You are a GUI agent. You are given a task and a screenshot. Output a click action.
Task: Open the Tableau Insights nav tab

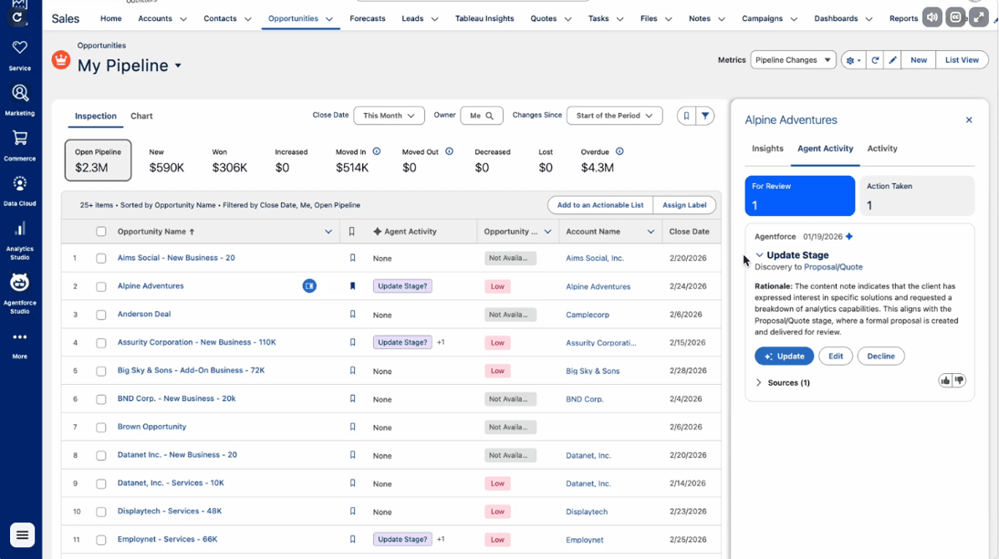484,18
